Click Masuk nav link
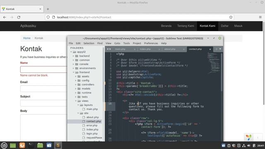Screen dimensions: 265x149 tap(238, 26)
